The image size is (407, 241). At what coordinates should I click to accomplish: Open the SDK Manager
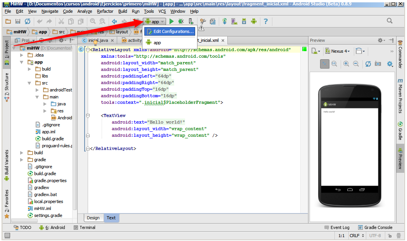tap(244, 21)
